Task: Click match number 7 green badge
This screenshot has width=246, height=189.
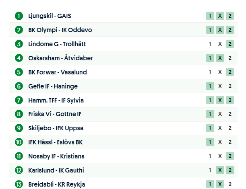Action: click(x=19, y=100)
